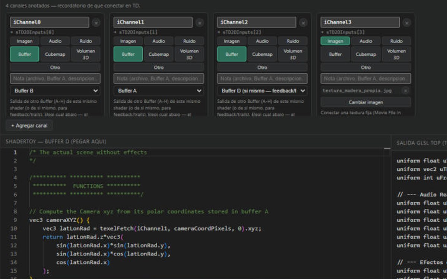
Task: Select Buffer type for iChannel0
Action: pos(24,54)
